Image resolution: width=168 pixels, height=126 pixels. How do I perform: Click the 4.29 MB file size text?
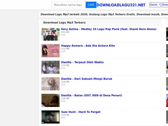click(65, 98)
